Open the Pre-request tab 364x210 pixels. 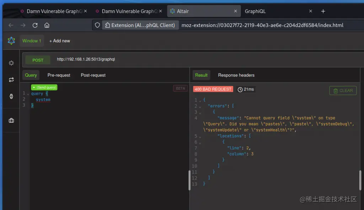[x=59, y=75]
